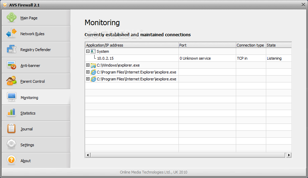Click the Registry Defender chess icon
The height and width of the screenshot is (178, 308).
pyautogui.click(x=11, y=49)
